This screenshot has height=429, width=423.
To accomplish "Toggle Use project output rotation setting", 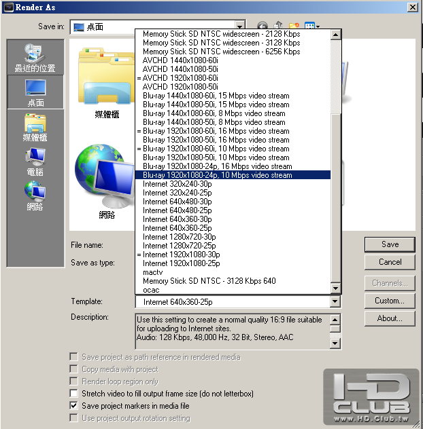I will [x=73, y=417].
